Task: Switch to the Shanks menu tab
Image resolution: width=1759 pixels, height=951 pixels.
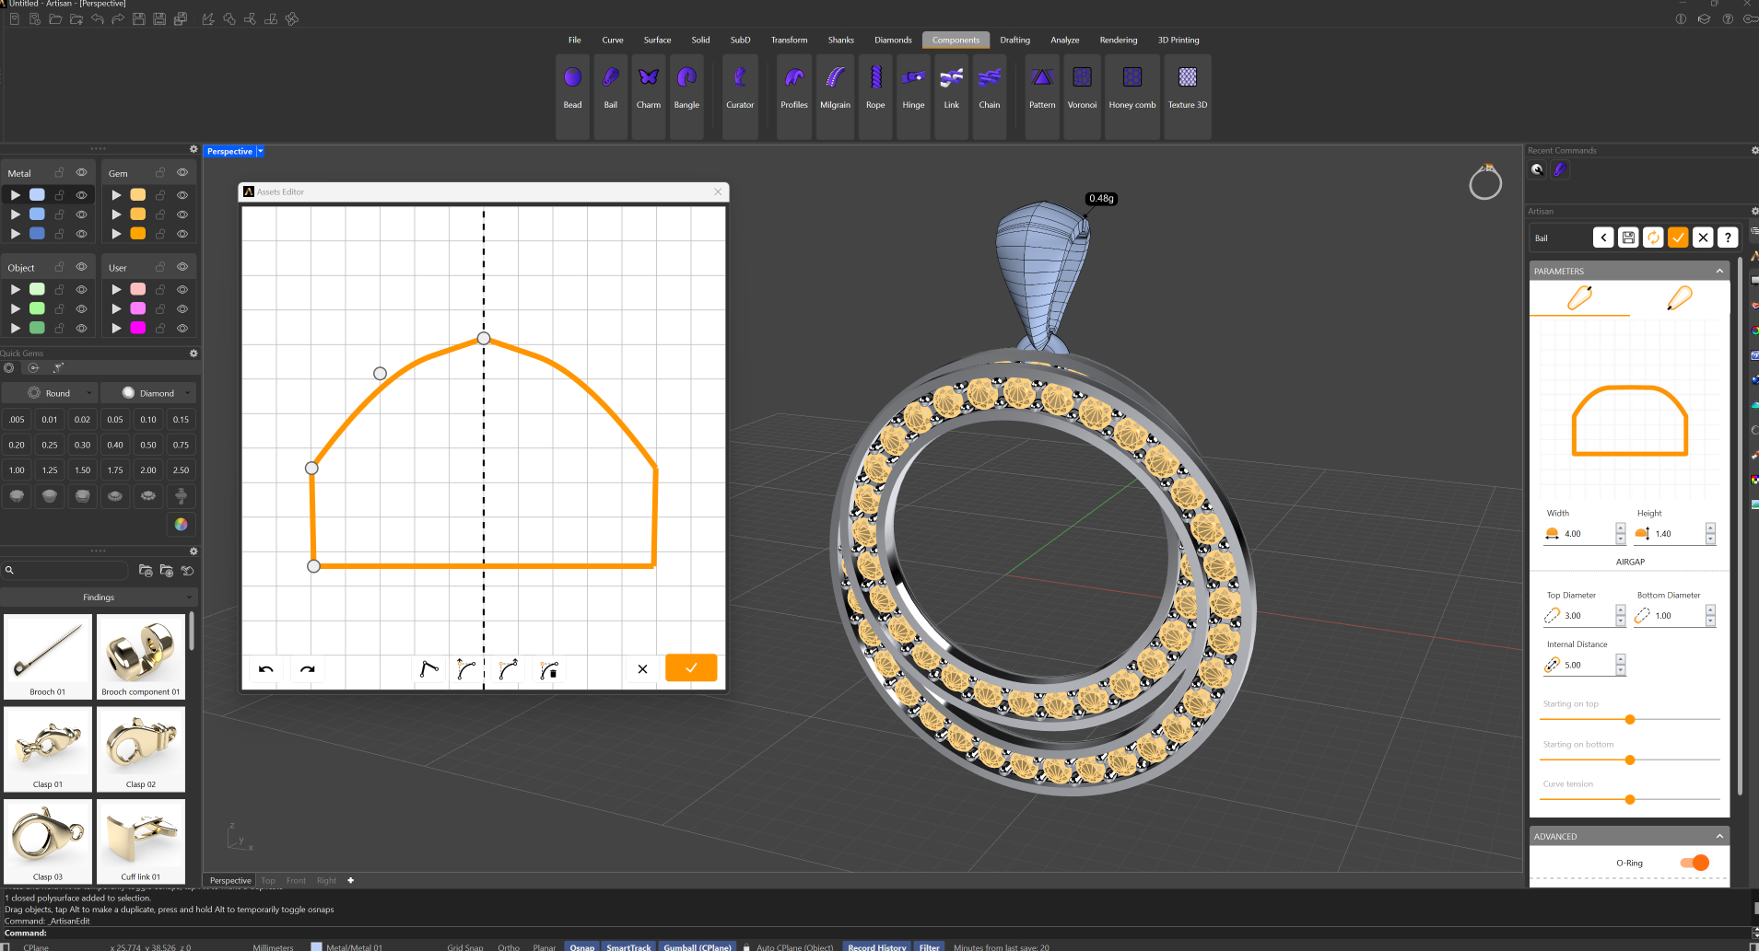Action: 840,40
